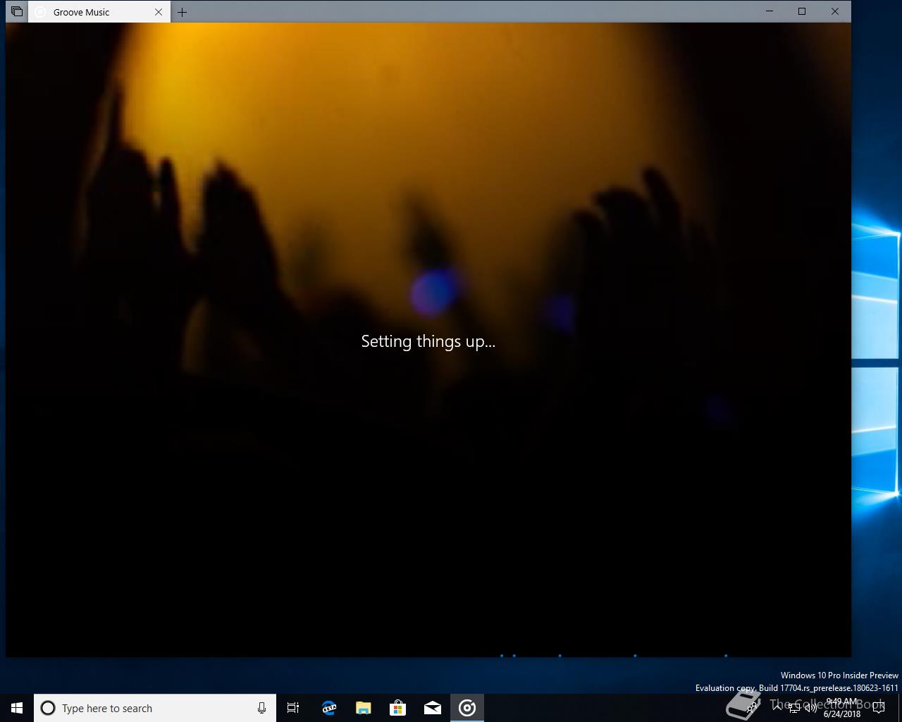This screenshot has height=722, width=902.
Task: Maximize the Groove Music window
Action: click(802, 11)
